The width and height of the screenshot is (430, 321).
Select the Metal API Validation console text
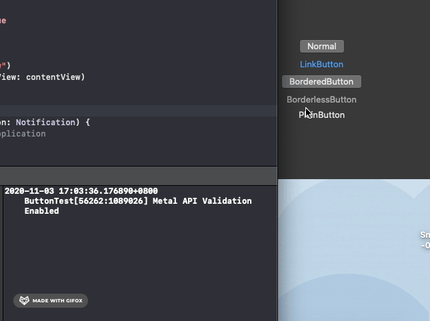(x=137, y=201)
